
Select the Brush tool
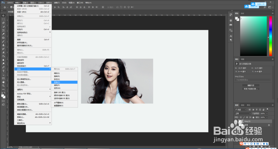(x=3, y=42)
